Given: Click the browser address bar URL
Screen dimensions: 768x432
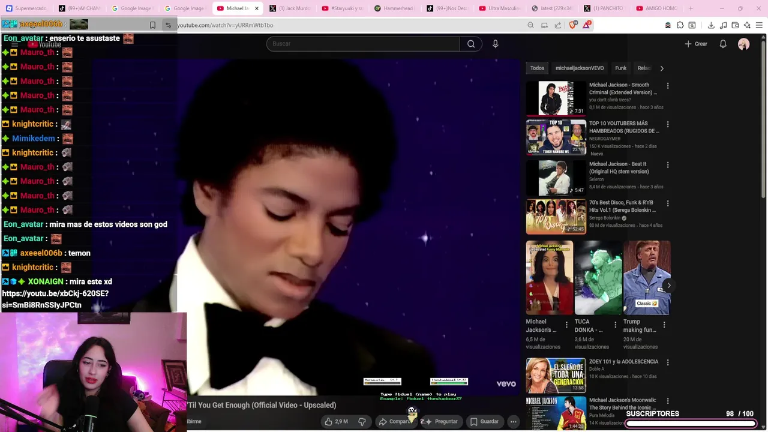Looking at the screenshot, I should click(x=225, y=25).
